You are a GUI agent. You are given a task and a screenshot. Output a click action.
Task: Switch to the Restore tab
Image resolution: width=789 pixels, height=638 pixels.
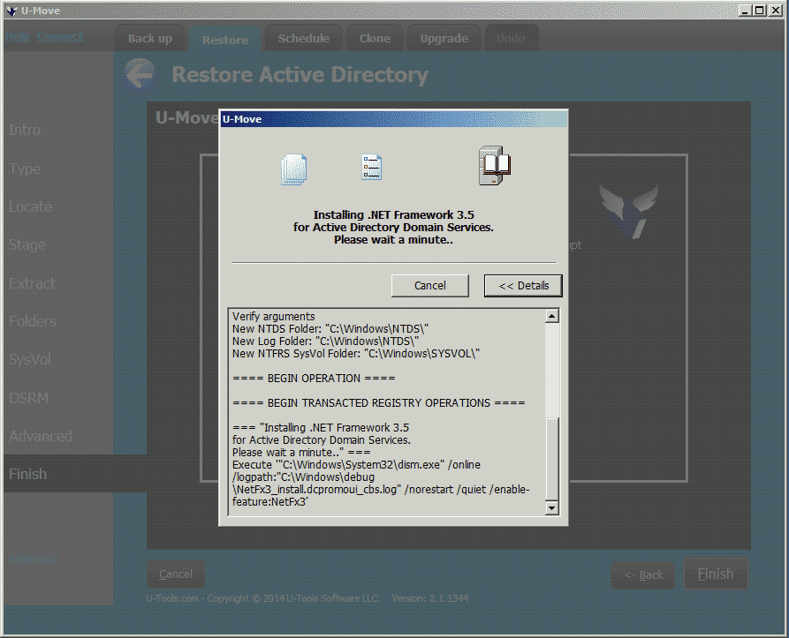coord(225,40)
